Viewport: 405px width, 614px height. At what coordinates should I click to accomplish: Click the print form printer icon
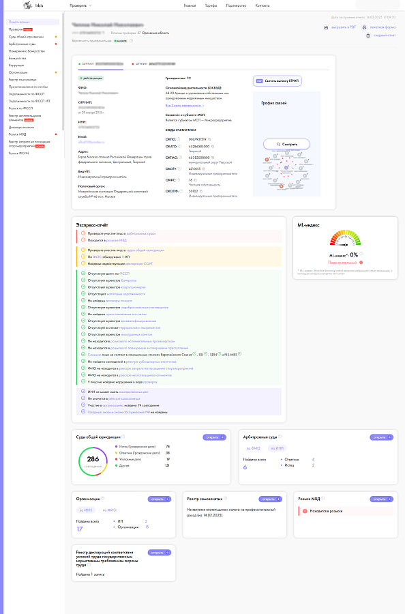click(364, 27)
